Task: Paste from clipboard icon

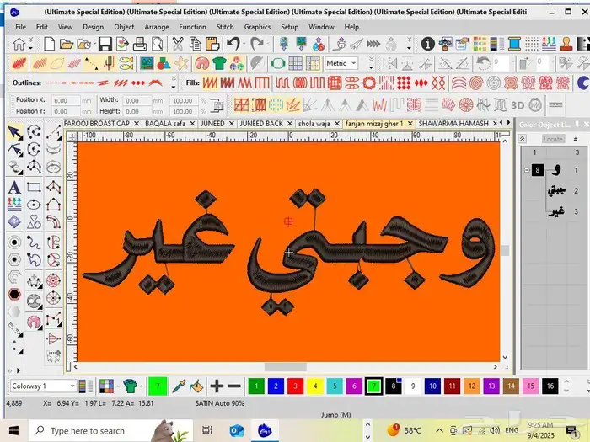Action: click(x=212, y=44)
